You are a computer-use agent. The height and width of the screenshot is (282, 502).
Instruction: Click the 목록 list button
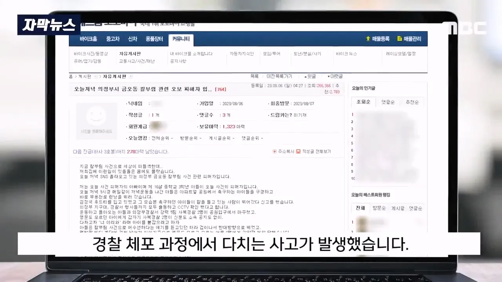tap(255, 76)
